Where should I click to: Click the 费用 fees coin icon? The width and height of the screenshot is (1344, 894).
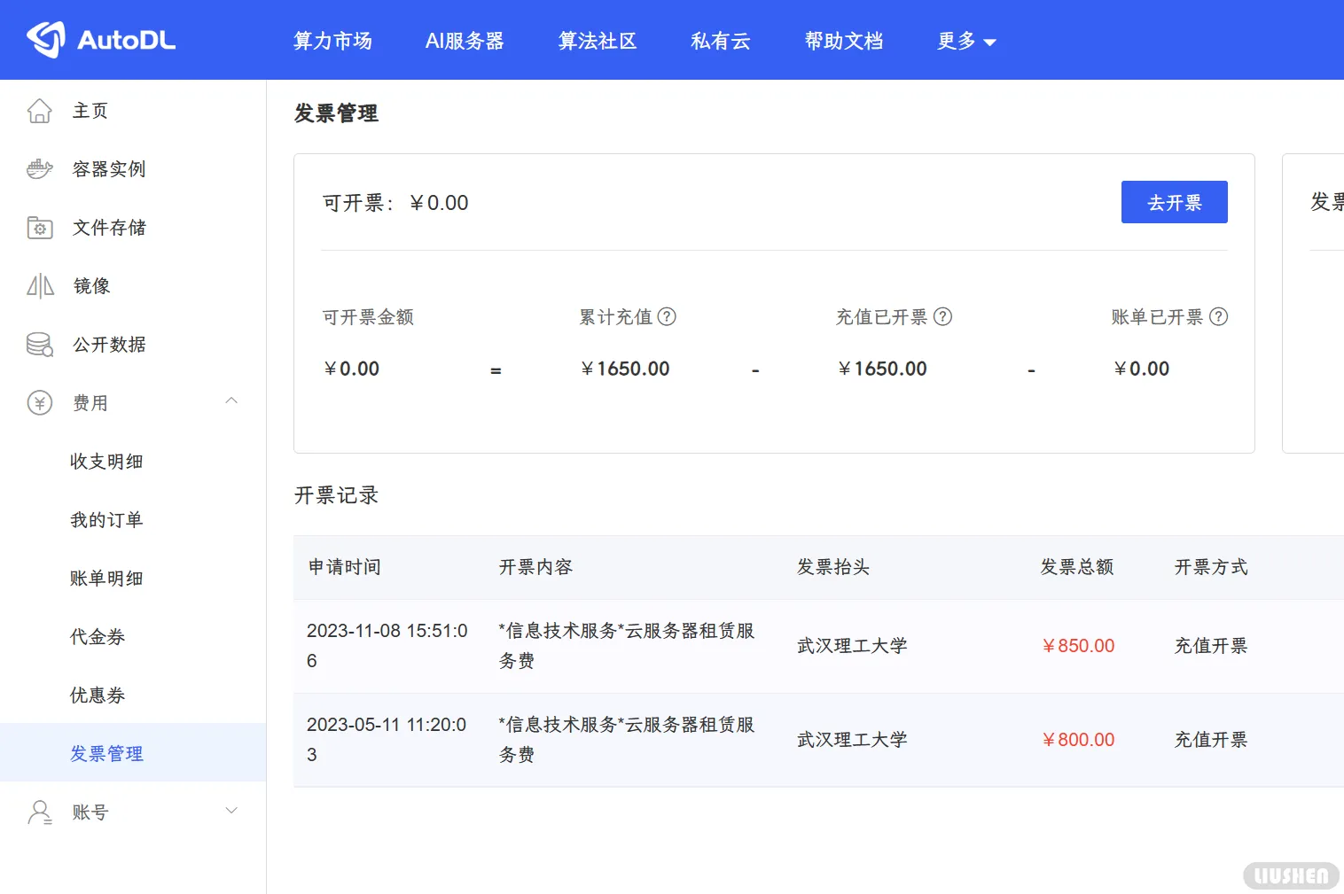[x=39, y=402]
